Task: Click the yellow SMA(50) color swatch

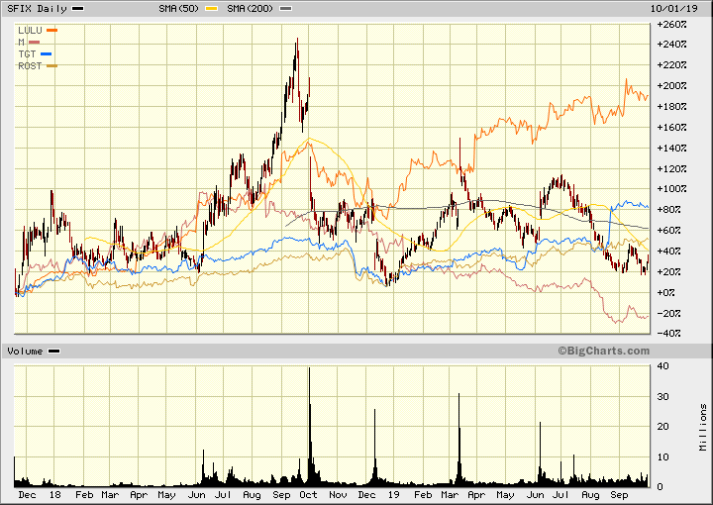Action: (212, 9)
